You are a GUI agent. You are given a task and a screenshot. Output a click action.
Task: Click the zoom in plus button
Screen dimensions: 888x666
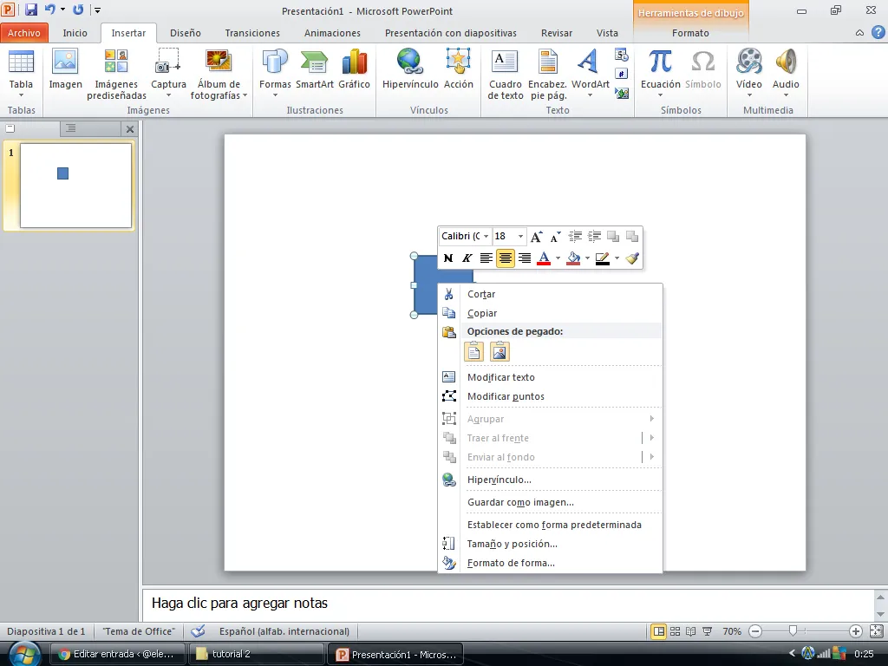click(856, 631)
